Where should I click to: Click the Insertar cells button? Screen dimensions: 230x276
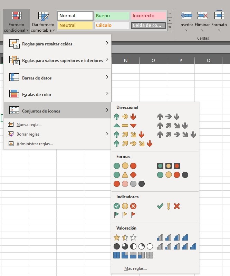click(x=186, y=21)
